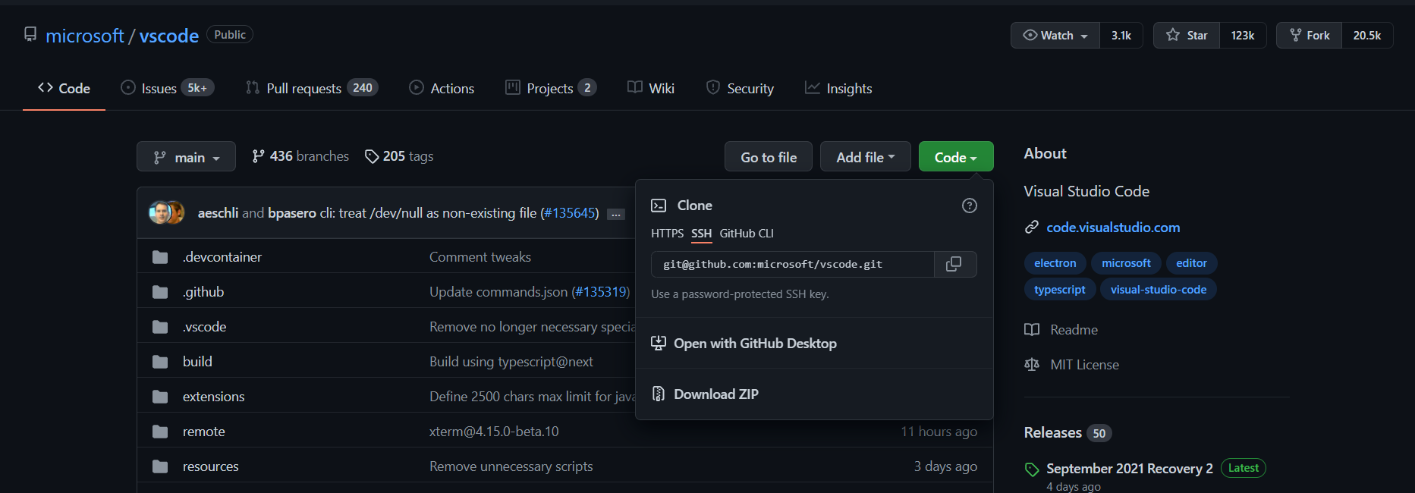Screen dimensions: 1415x493
Task: View the 20.5k forks count
Action: click(x=1366, y=36)
